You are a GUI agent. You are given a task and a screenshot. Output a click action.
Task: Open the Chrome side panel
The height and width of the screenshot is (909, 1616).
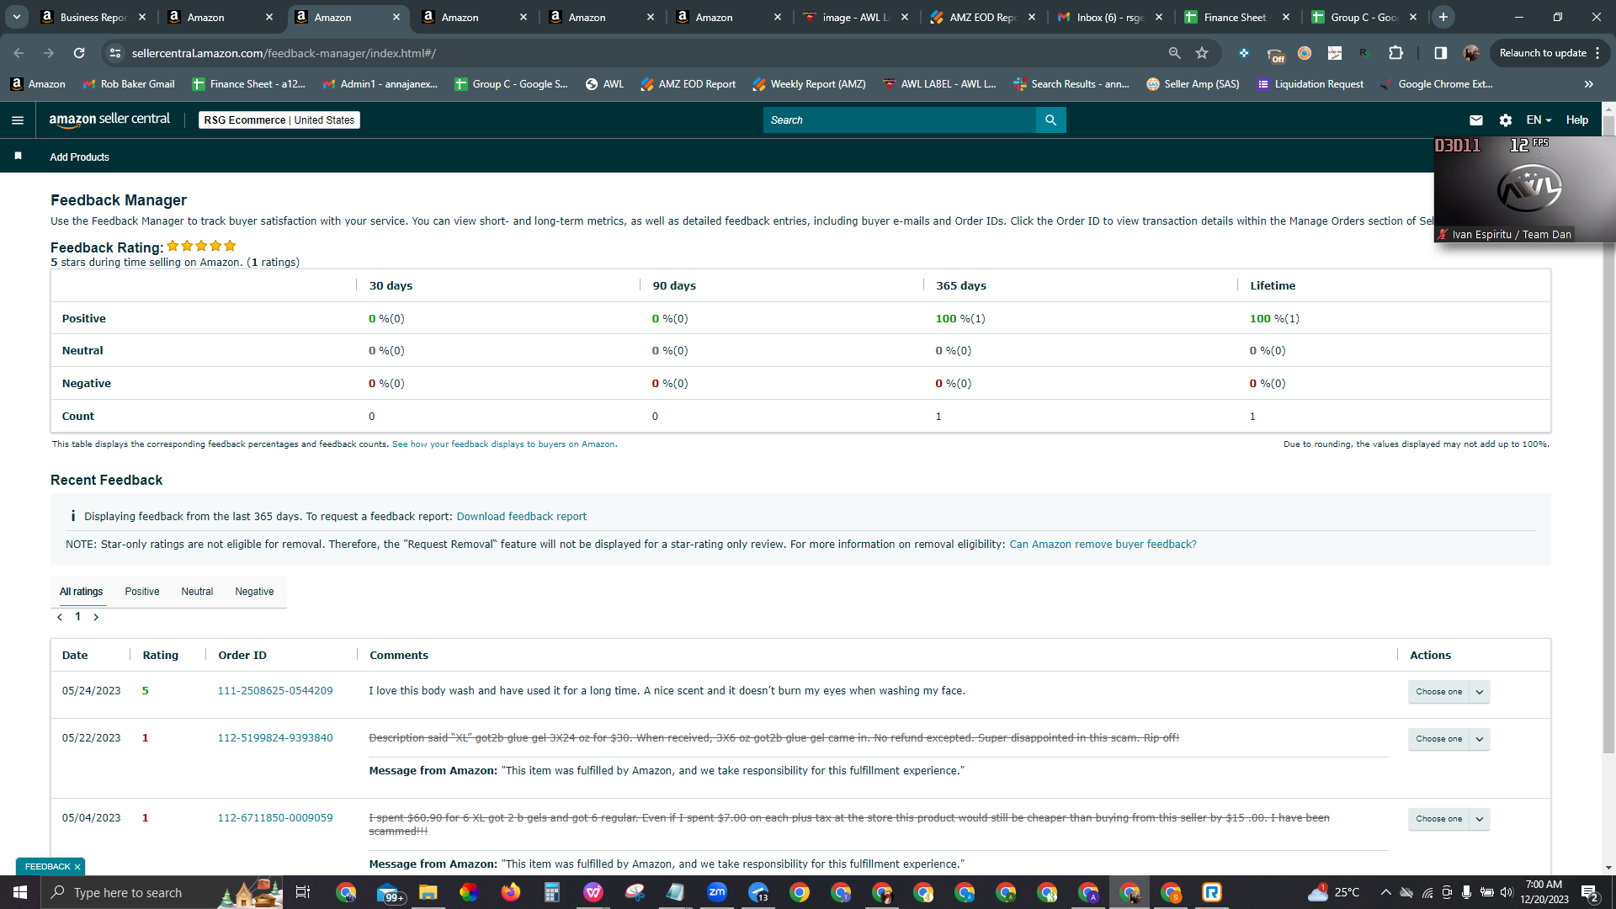click(1440, 53)
